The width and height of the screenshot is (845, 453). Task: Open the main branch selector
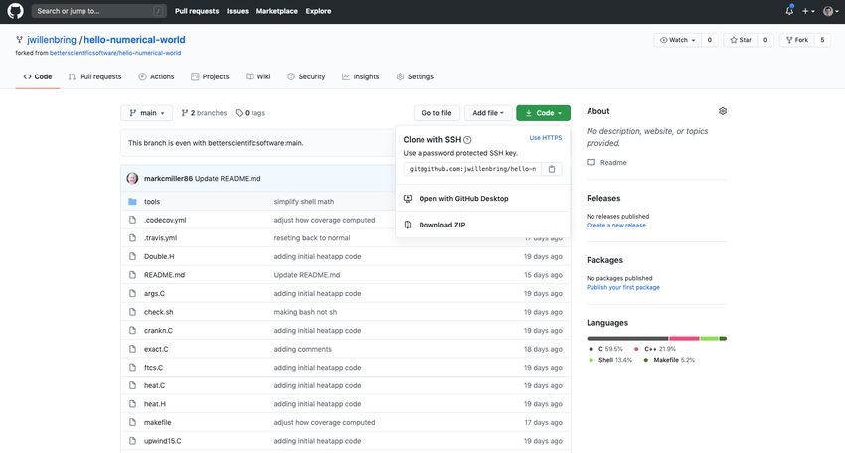tap(146, 113)
